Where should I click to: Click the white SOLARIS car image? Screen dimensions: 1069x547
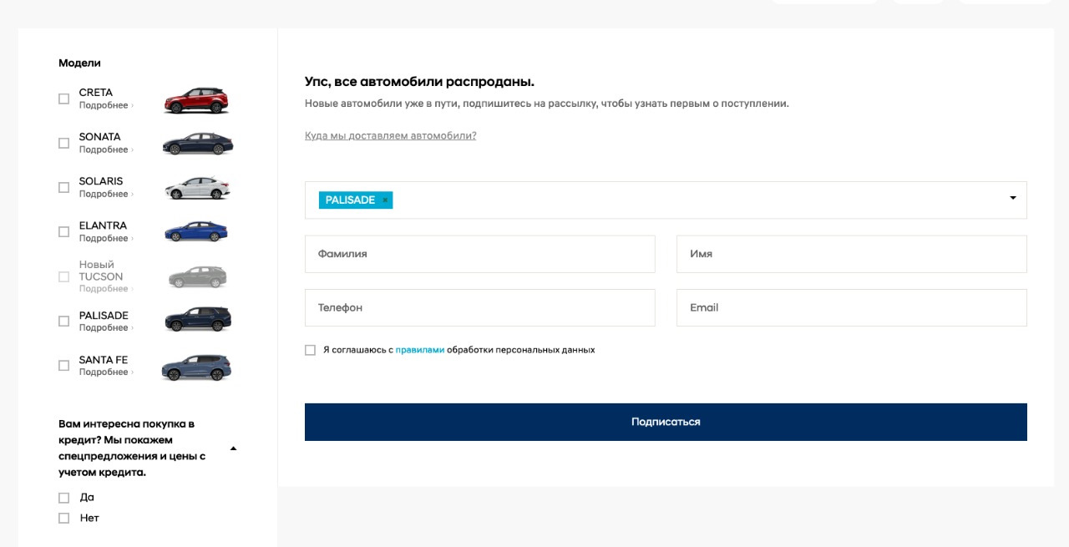[197, 189]
